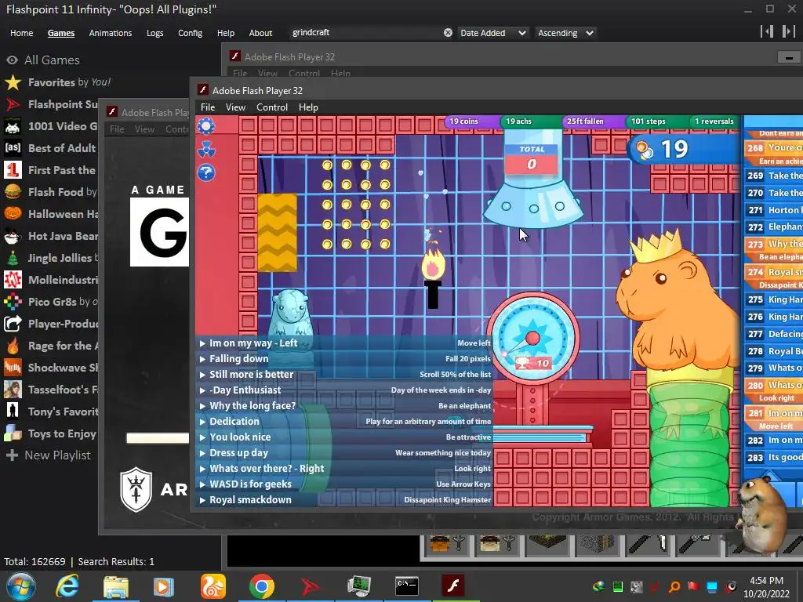Image resolution: width=803 pixels, height=602 pixels.
Task: Open the Hot Java Bear playlist
Action: [x=13, y=236]
